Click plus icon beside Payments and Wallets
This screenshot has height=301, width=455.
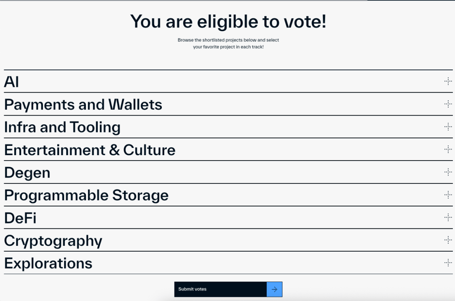pos(448,104)
